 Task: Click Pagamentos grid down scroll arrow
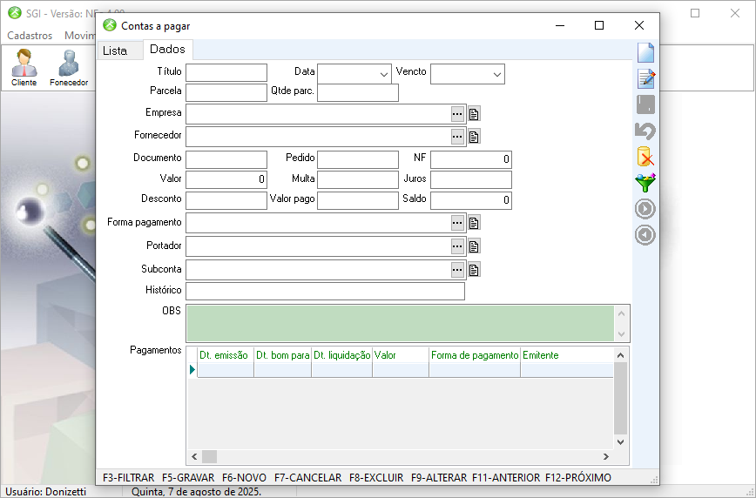coord(621,442)
